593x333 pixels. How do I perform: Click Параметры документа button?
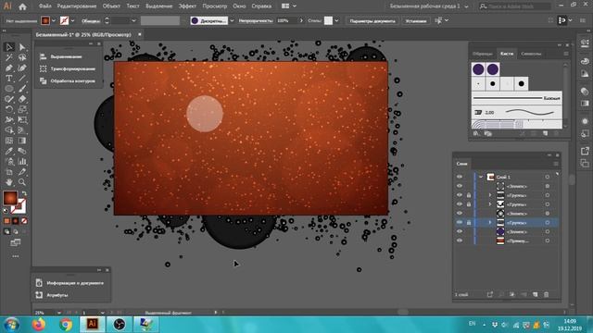372,20
